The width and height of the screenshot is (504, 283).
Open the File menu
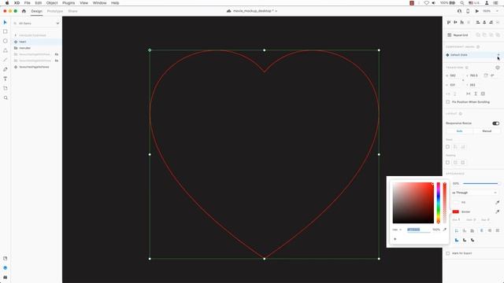pyautogui.click(x=28, y=3)
